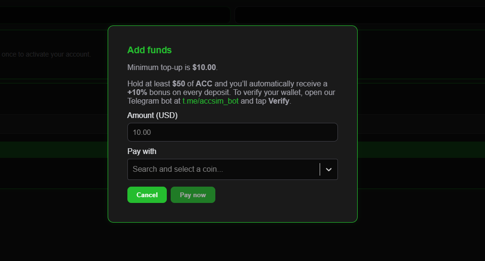Viewport: 485px width, 261px height.
Task: Click the bold '$10.00' minimum amount
Action: 204,67
